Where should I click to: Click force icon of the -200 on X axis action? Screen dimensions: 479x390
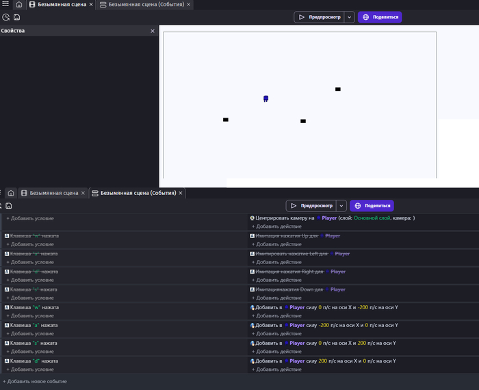click(x=253, y=325)
